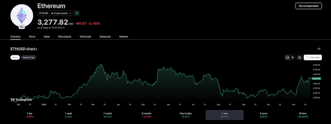Image resolution: width=331 pixels, height=124 pixels.
Task: Open the Discussions tab
Action: pyautogui.click(x=65, y=37)
